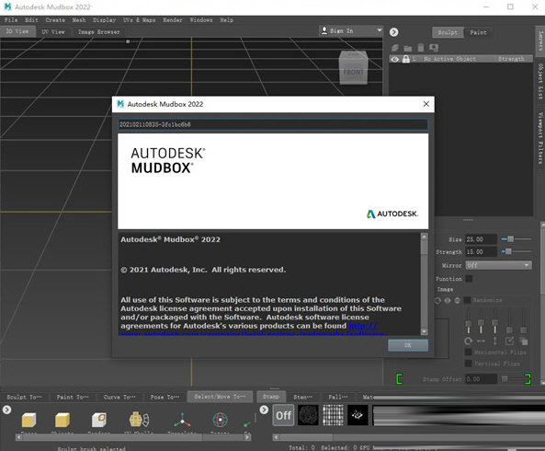Open the Pose Tools tray tab
The width and height of the screenshot is (545, 451).
click(x=165, y=397)
